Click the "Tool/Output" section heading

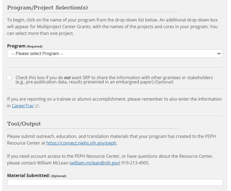24,124
